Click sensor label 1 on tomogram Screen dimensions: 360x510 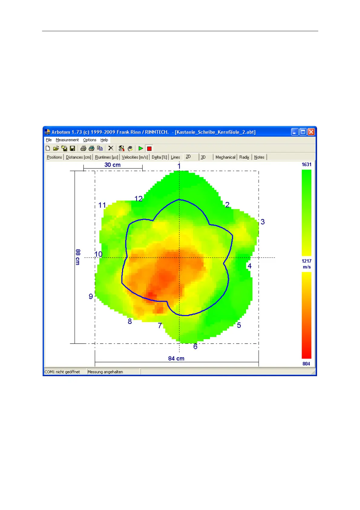coord(179,166)
